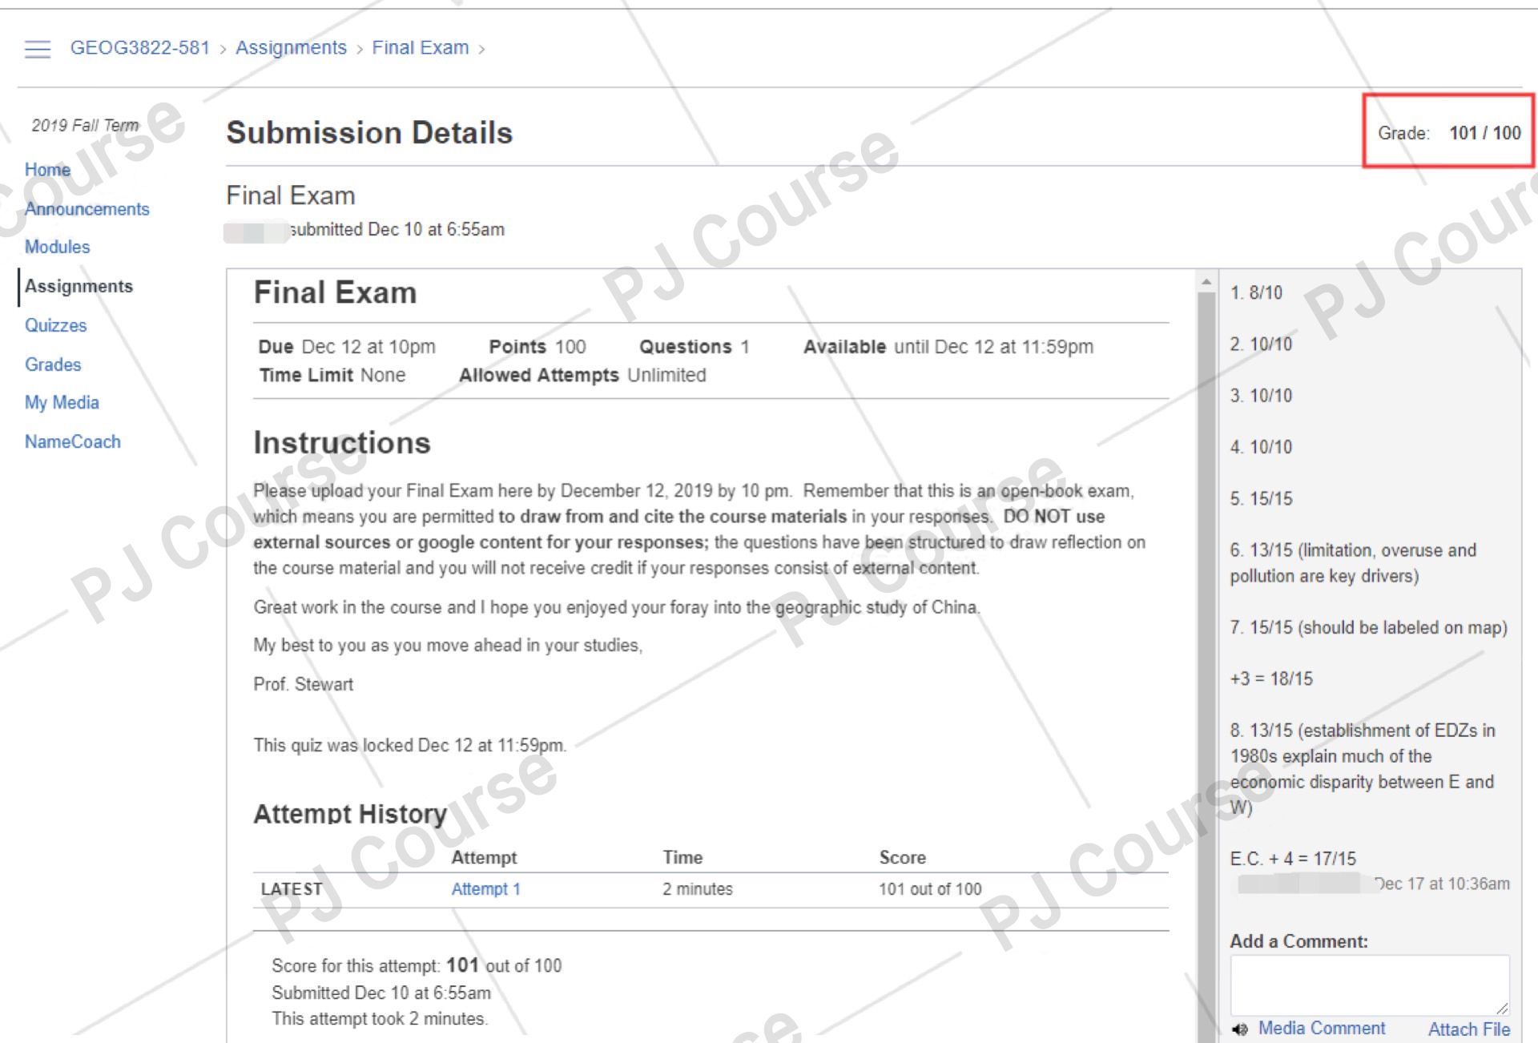Viewport: 1538px width, 1043px height.
Task: Click the submission frame vertical scrollbar track
Action: [1206, 665]
